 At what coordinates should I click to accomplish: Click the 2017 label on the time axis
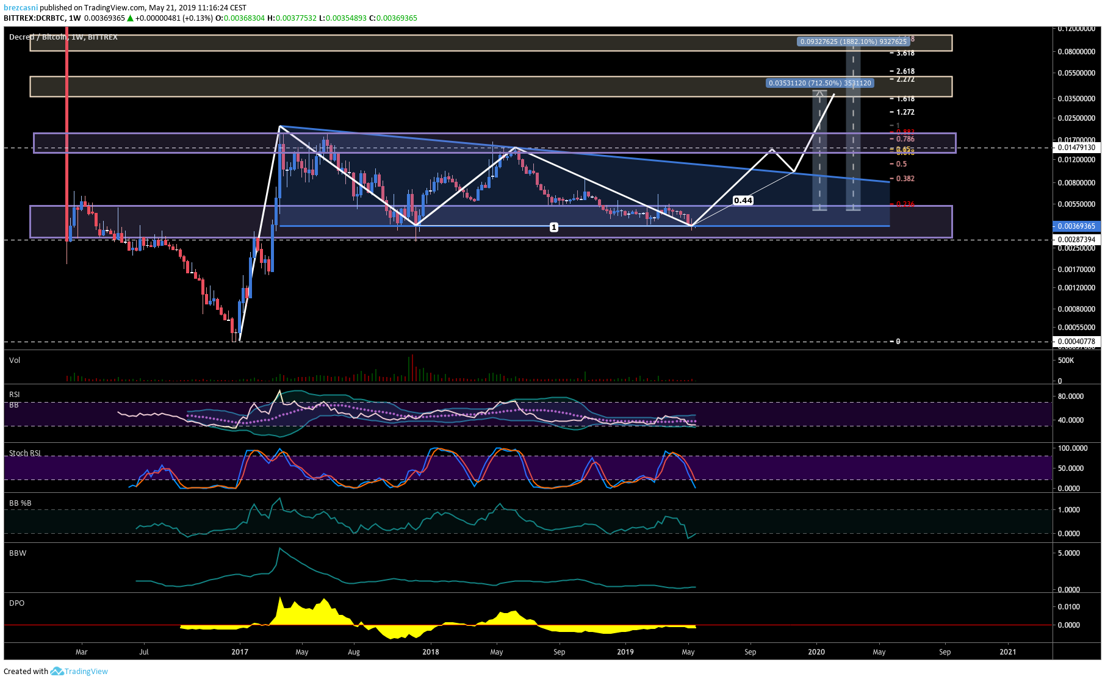240,651
